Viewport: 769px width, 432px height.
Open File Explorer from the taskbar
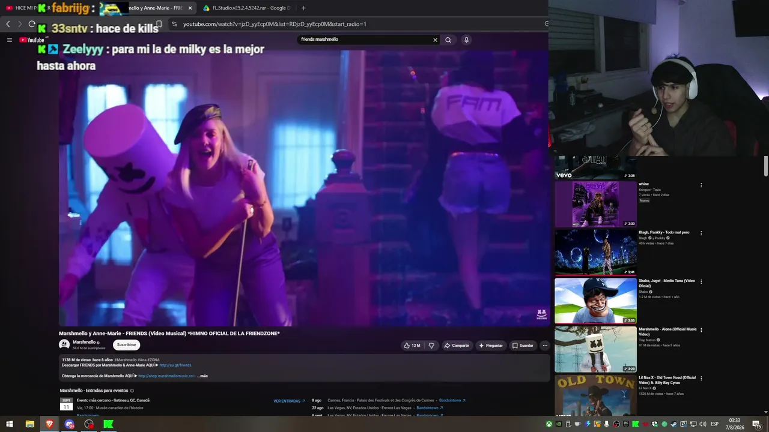29,424
